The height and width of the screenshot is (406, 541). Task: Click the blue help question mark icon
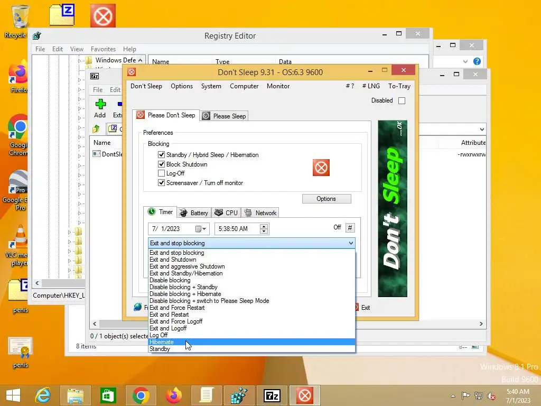[477, 61]
